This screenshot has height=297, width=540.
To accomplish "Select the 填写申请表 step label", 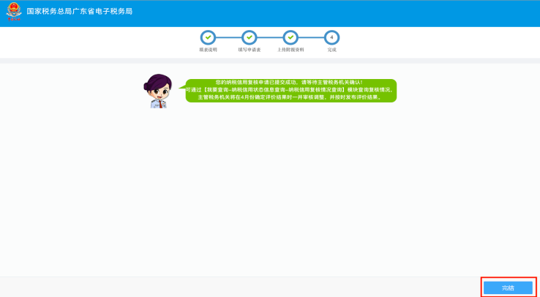I will pyautogui.click(x=250, y=50).
